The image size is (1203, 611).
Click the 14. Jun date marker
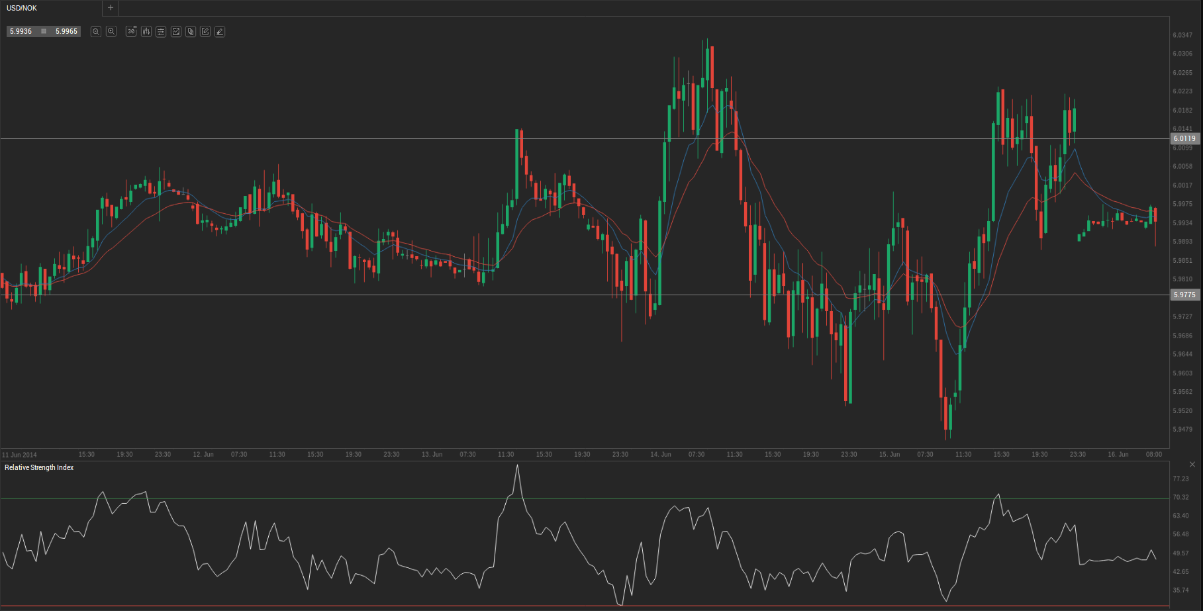click(x=661, y=455)
